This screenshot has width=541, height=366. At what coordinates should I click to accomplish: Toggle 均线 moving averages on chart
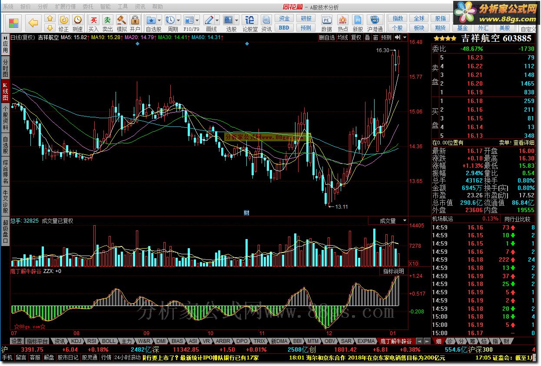(x=342, y=37)
